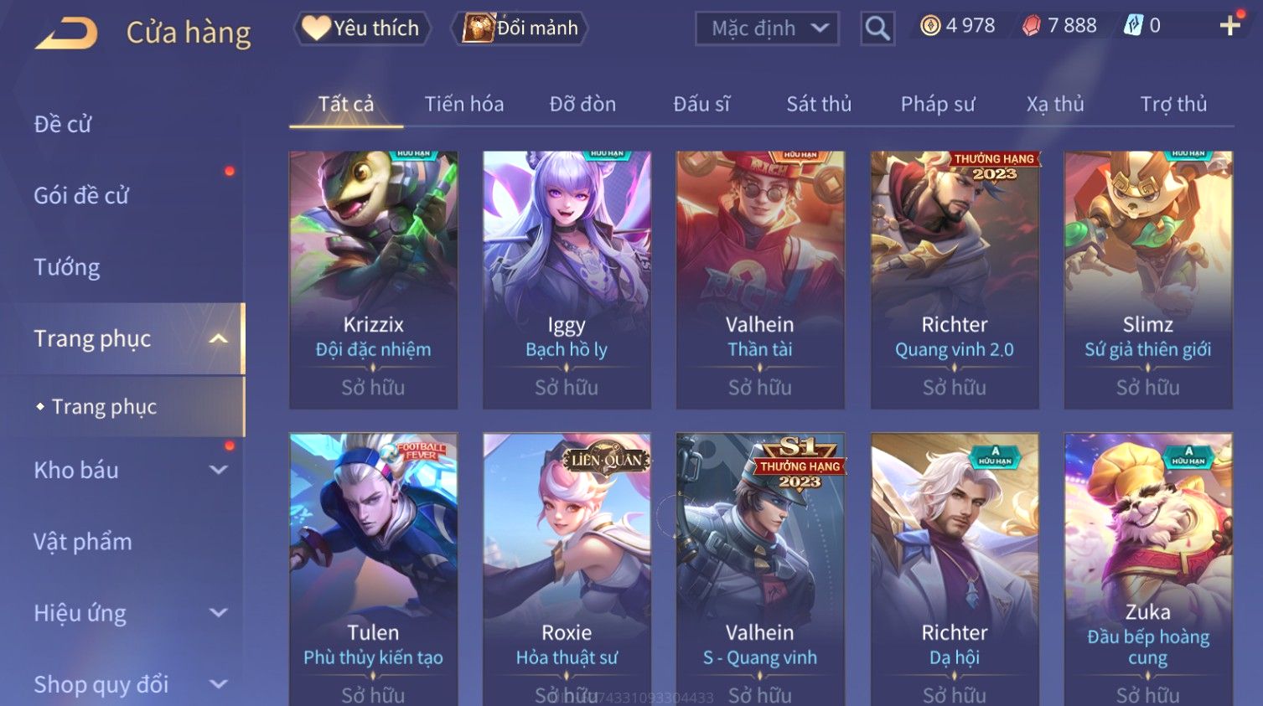The height and width of the screenshot is (706, 1263).
Task: Open Đổi mảnh fragment exchange button
Action: [520, 28]
